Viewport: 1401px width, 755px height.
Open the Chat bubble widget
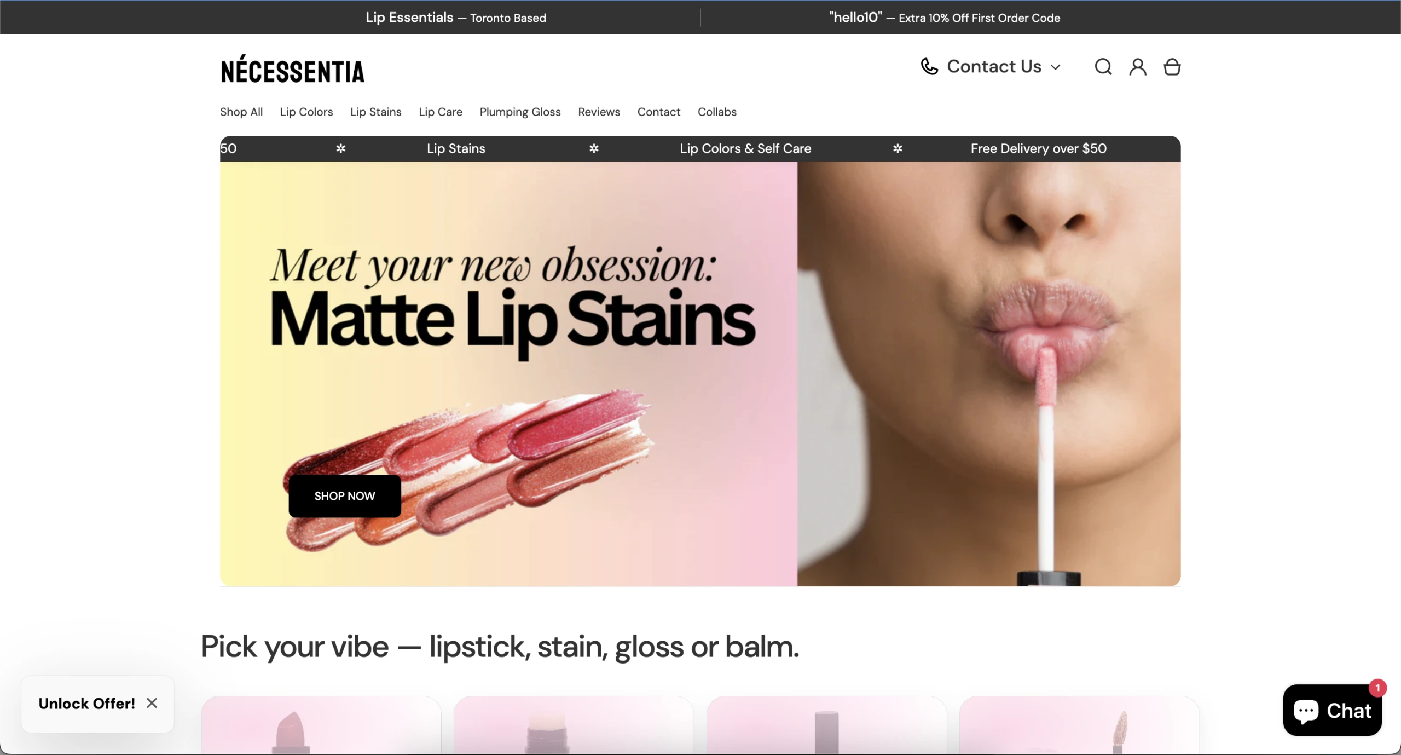click(x=1332, y=710)
